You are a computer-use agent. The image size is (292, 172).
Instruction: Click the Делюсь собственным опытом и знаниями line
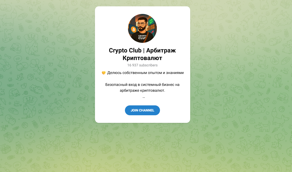click(145, 73)
